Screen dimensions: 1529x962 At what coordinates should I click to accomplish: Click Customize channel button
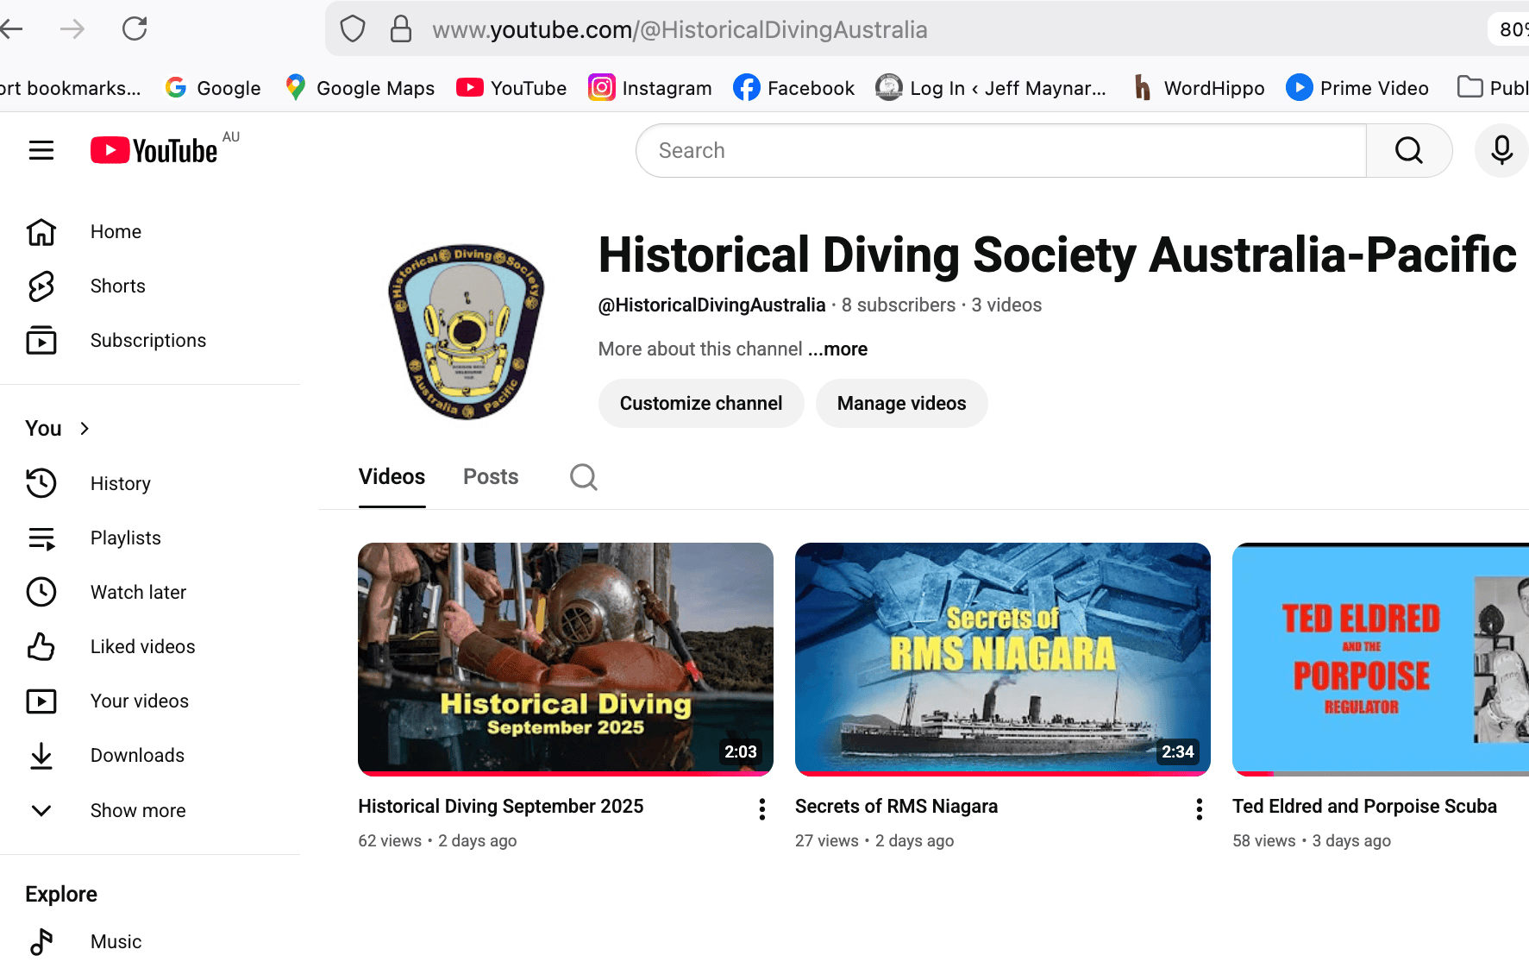tap(700, 404)
